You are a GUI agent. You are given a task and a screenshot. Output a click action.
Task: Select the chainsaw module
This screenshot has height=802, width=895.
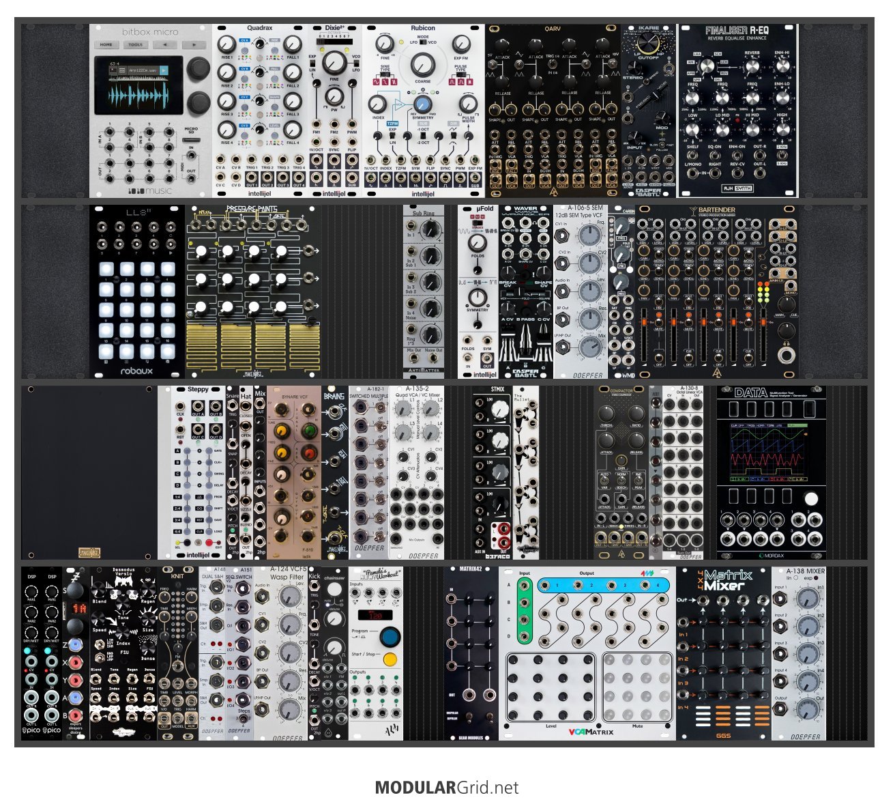(335, 653)
